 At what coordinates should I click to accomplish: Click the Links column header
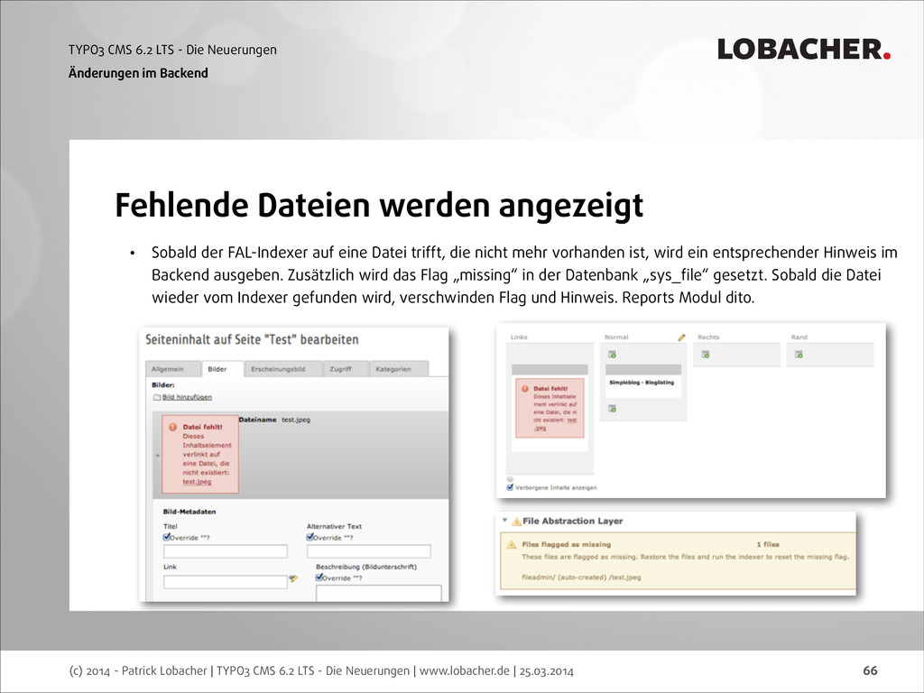pos(519,337)
